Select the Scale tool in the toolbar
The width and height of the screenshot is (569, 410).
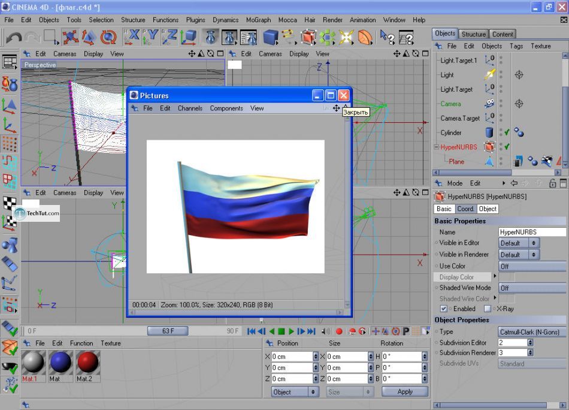pyautogui.click(x=89, y=37)
